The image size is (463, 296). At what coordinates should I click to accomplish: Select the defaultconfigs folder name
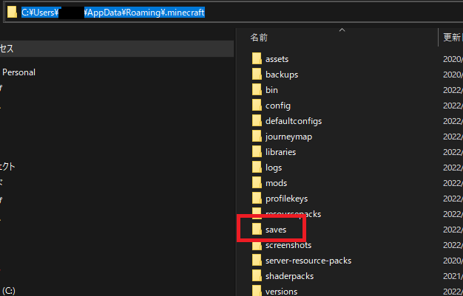294,121
